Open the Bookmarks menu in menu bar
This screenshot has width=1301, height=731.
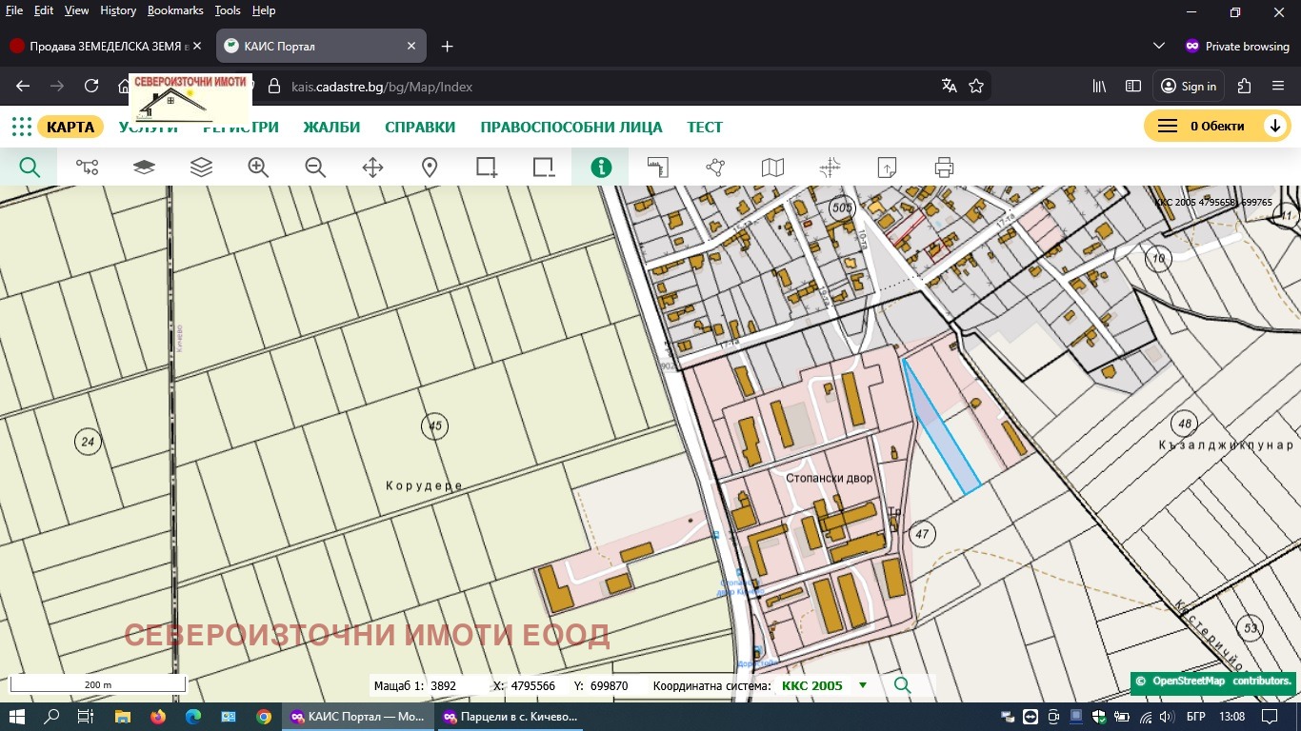tap(175, 10)
